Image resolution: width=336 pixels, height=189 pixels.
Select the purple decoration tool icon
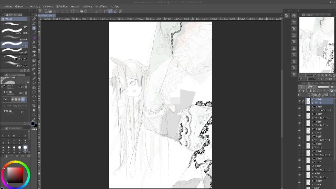[x=34, y=38]
